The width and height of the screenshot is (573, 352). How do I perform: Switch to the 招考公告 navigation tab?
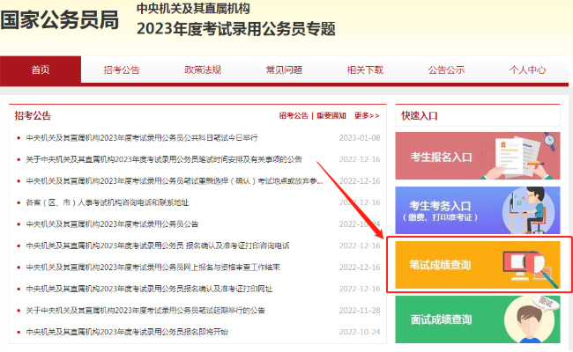coord(121,70)
